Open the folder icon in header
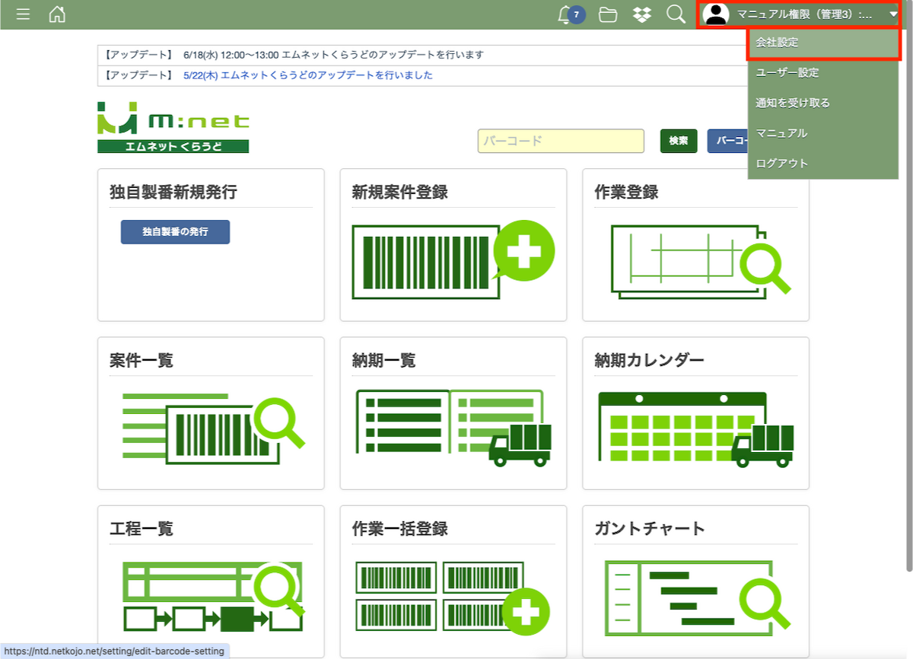This screenshot has width=913, height=659. (607, 14)
